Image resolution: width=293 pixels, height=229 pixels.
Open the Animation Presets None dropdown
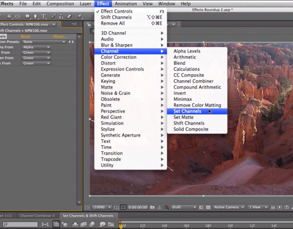44,42
